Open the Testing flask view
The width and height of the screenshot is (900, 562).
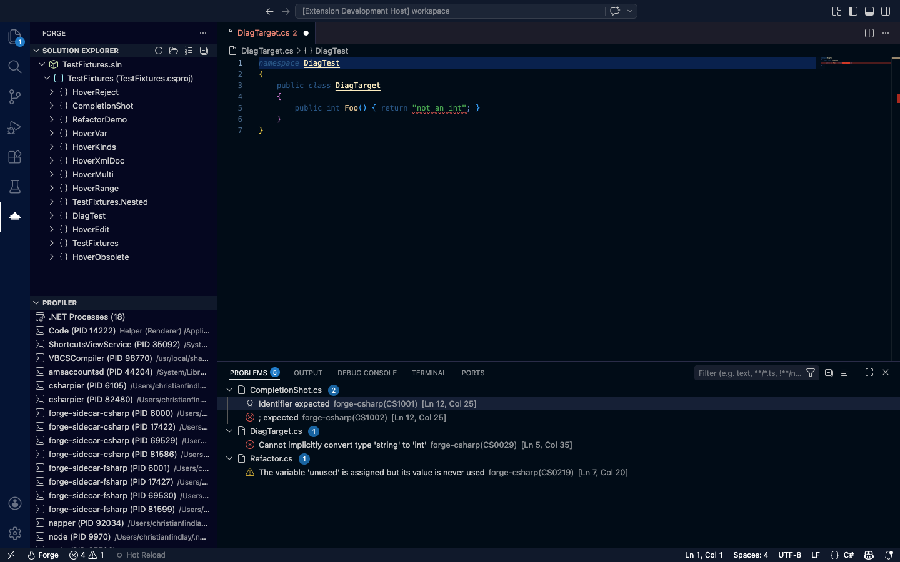[x=15, y=187]
